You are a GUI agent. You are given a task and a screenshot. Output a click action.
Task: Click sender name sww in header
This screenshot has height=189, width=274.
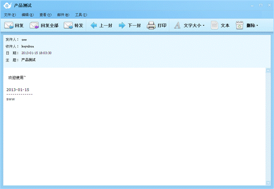pos(24,40)
